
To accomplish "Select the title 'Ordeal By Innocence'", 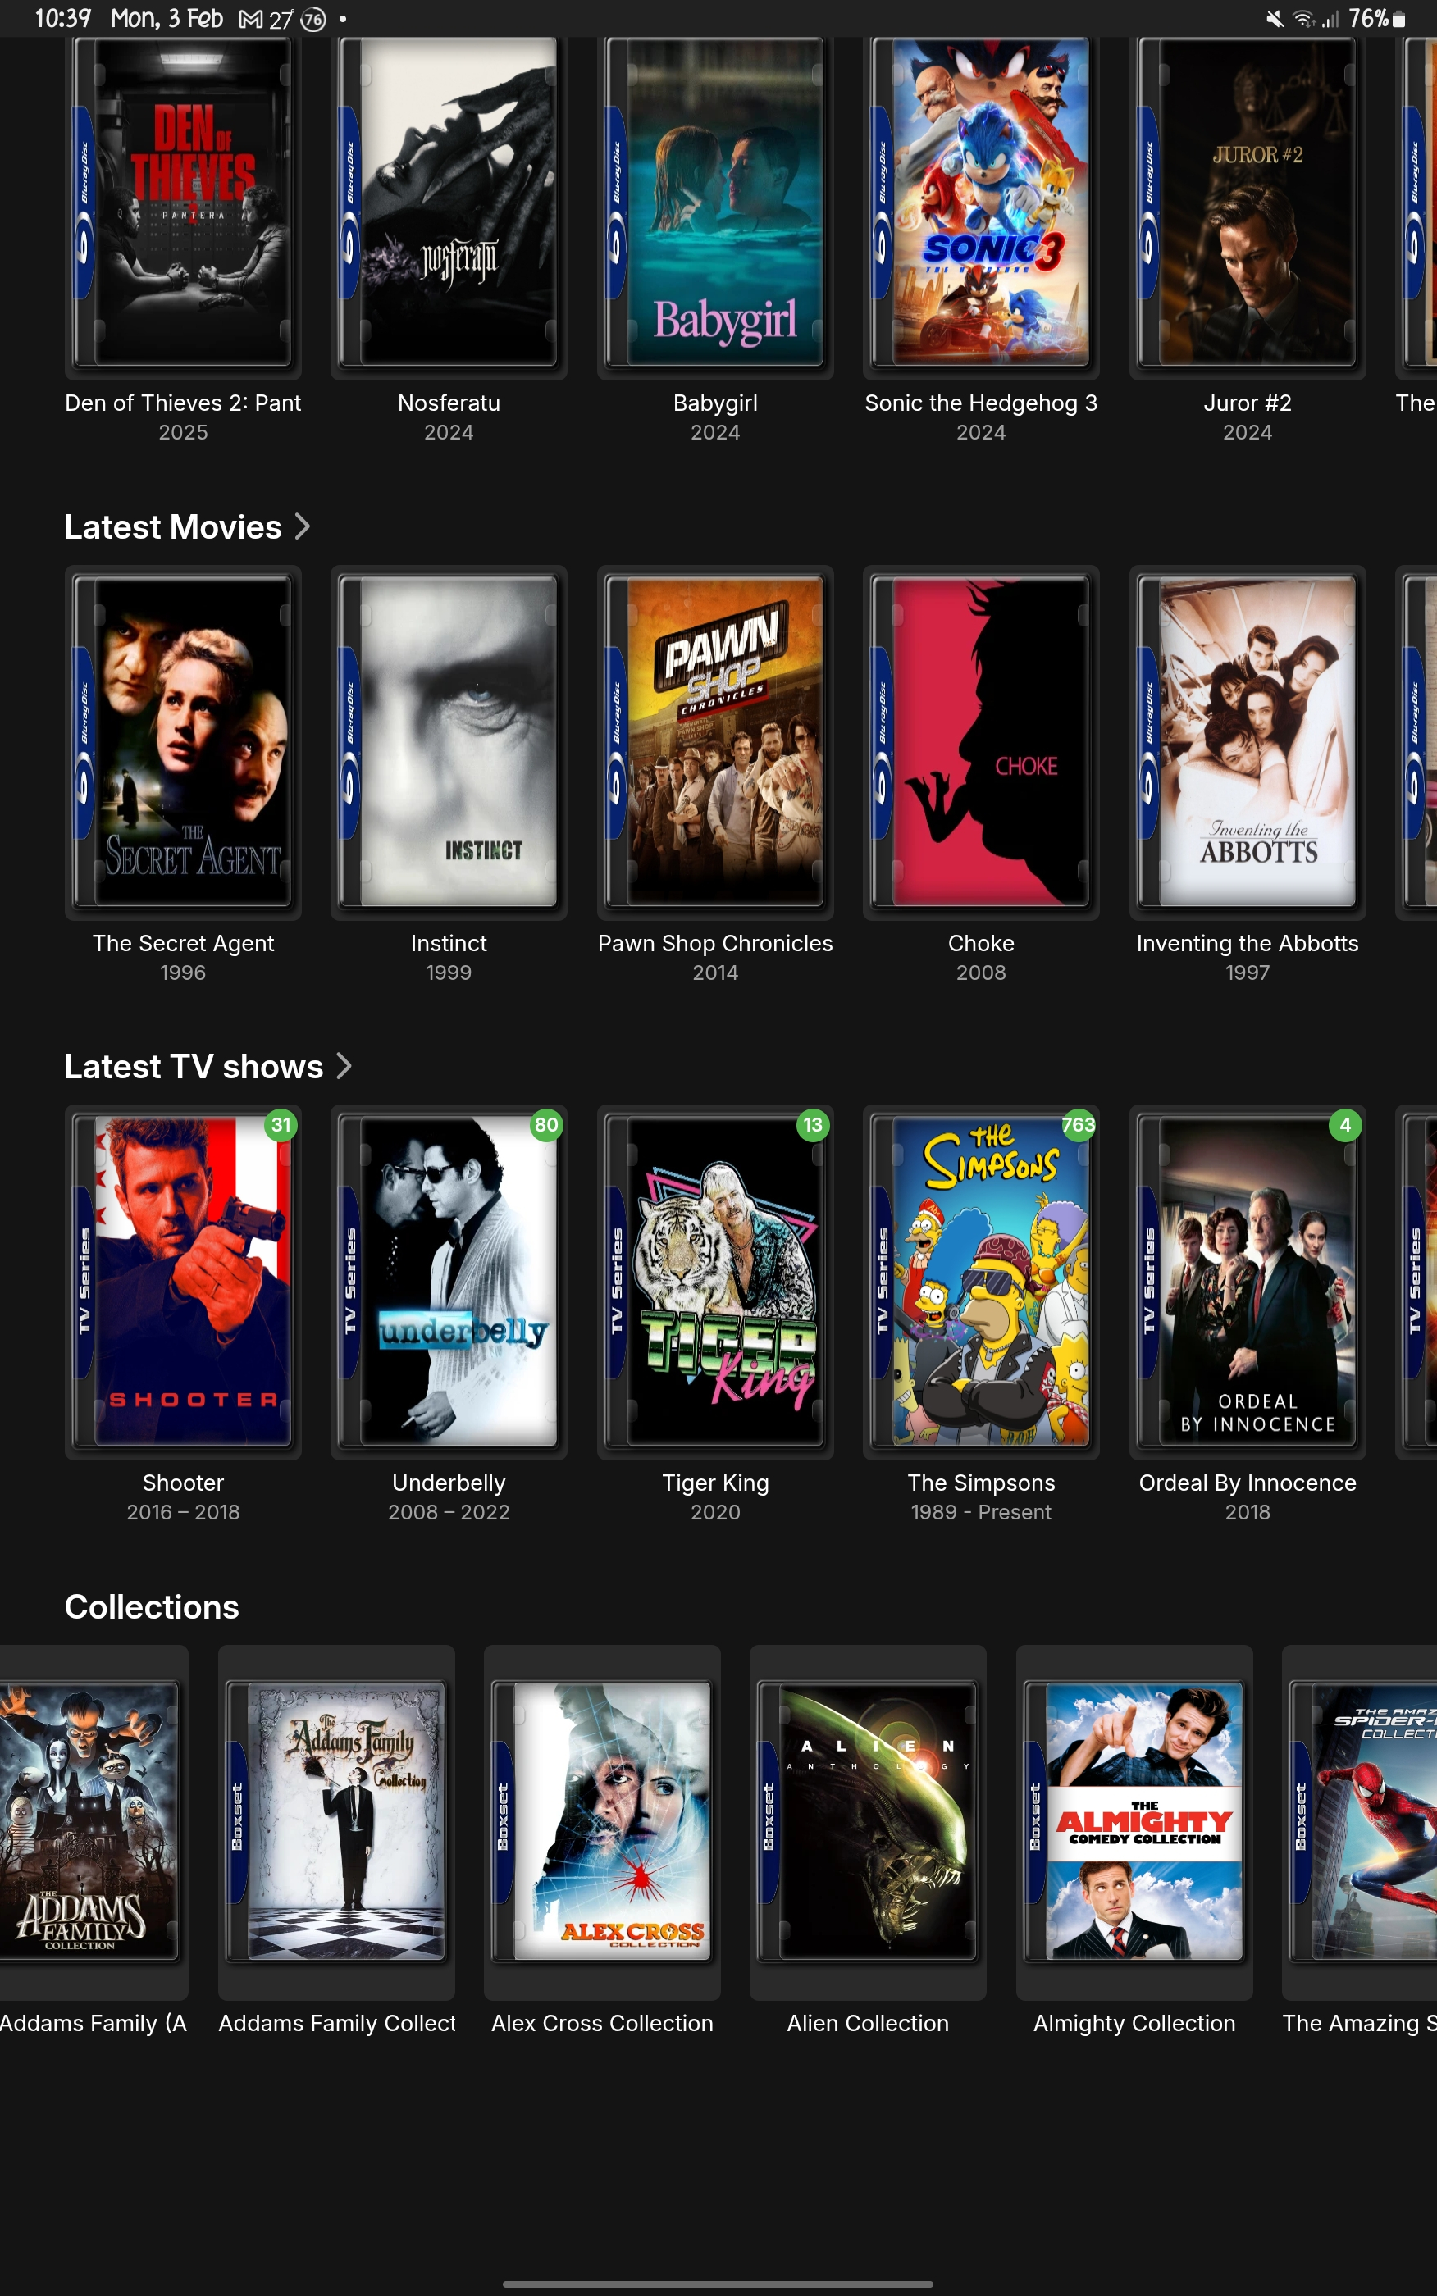I will click(1247, 1483).
